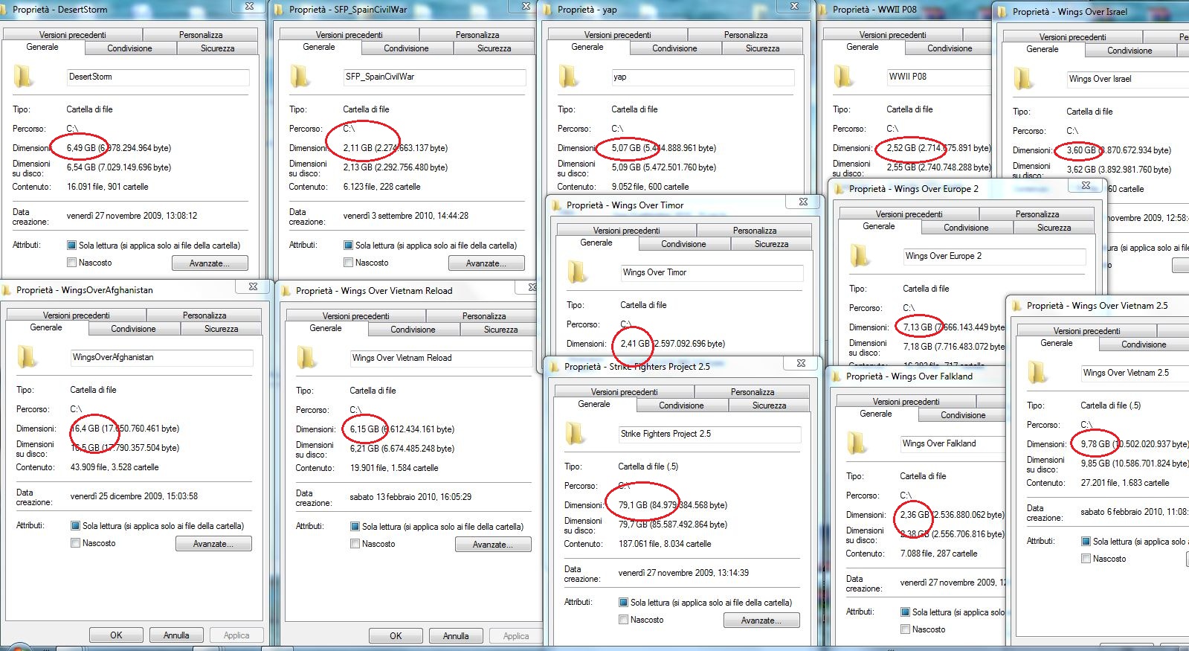Click Wings Over Timor title bar icon
The height and width of the screenshot is (651, 1189).
pyautogui.click(x=558, y=205)
